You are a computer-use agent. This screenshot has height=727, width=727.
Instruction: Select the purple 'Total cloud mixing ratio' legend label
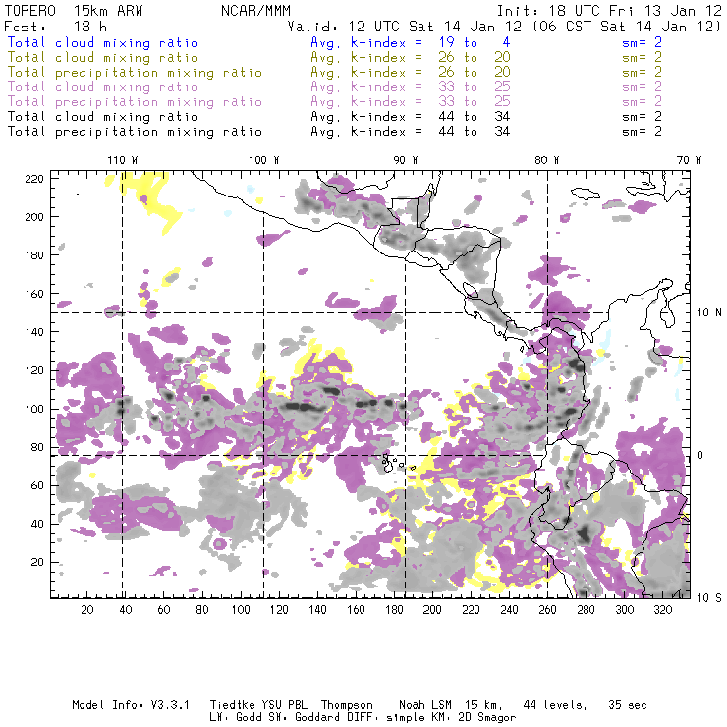pos(103,87)
